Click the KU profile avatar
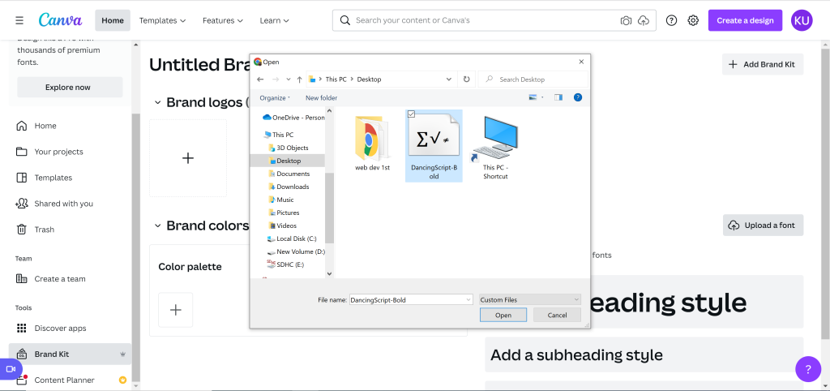This screenshot has height=391, width=830. [801, 20]
